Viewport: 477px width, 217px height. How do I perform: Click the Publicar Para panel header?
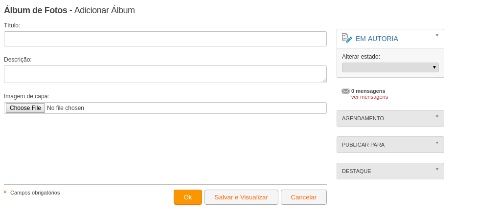click(x=390, y=145)
